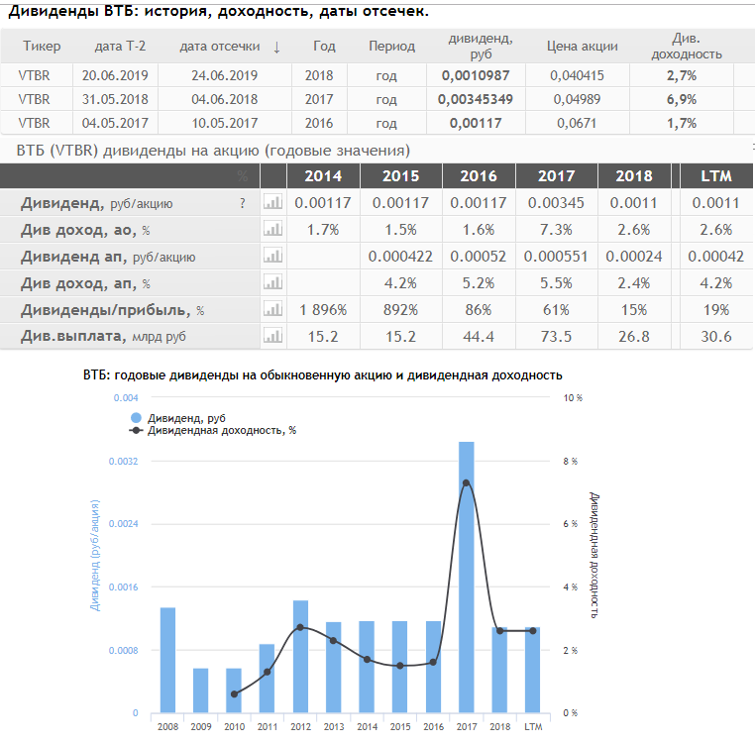
Task: Open chart icon in Див доход, ао row
Action: pyautogui.click(x=272, y=229)
